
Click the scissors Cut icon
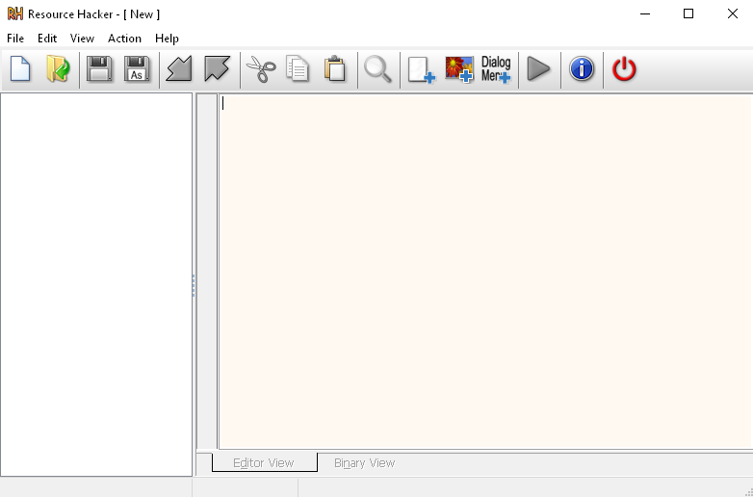260,69
